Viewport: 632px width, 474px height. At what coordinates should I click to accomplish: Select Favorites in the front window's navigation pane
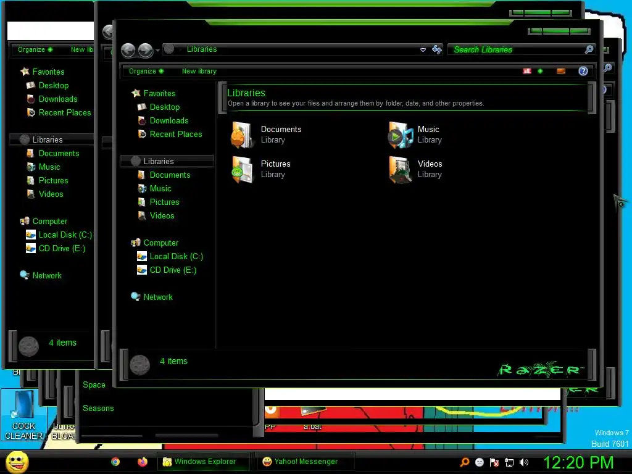(x=159, y=93)
